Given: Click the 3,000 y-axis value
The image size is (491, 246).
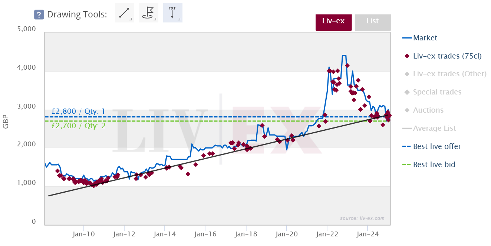Looking at the screenshot, I should click(26, 107).
